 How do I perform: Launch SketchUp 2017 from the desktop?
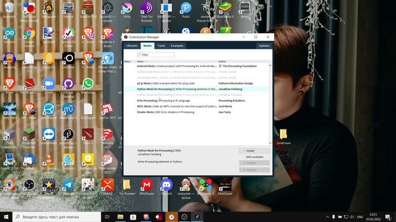click(x=108, y=138)
